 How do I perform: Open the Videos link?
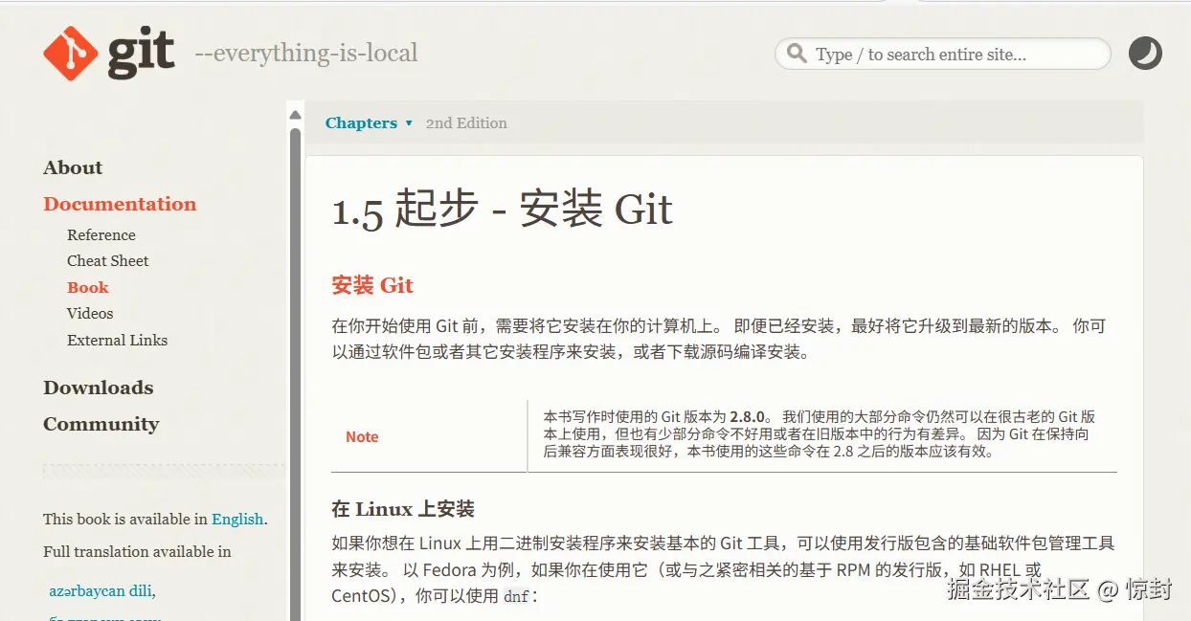[90, 313]
